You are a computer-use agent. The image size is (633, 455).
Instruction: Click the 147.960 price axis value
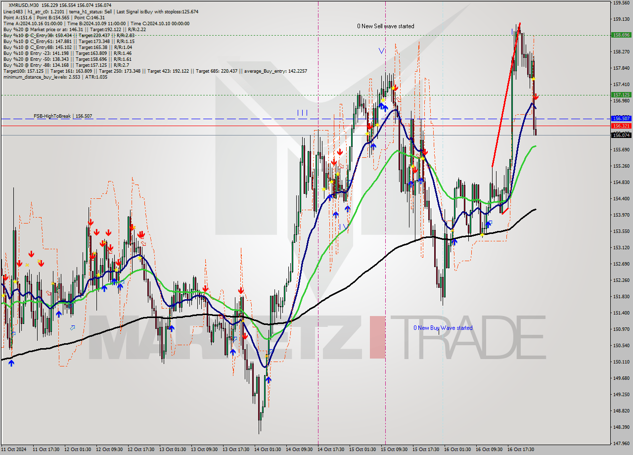click(622, 443)
